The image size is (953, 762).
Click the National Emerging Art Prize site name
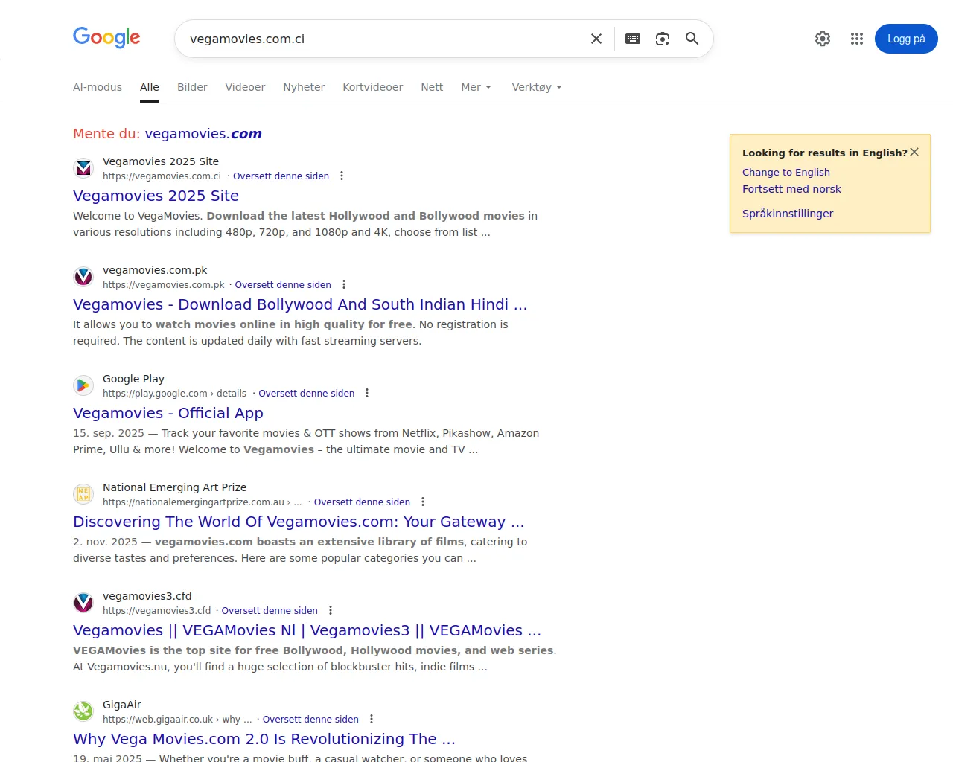click(174, 487)
